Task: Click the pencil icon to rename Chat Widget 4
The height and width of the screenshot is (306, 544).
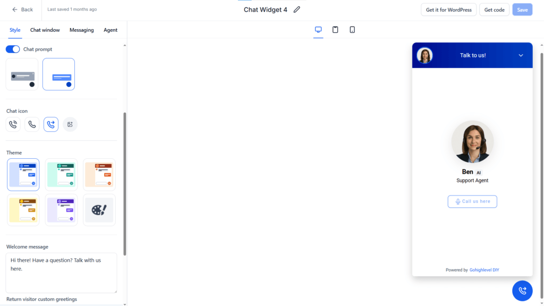Action: (x=296, y=10)
